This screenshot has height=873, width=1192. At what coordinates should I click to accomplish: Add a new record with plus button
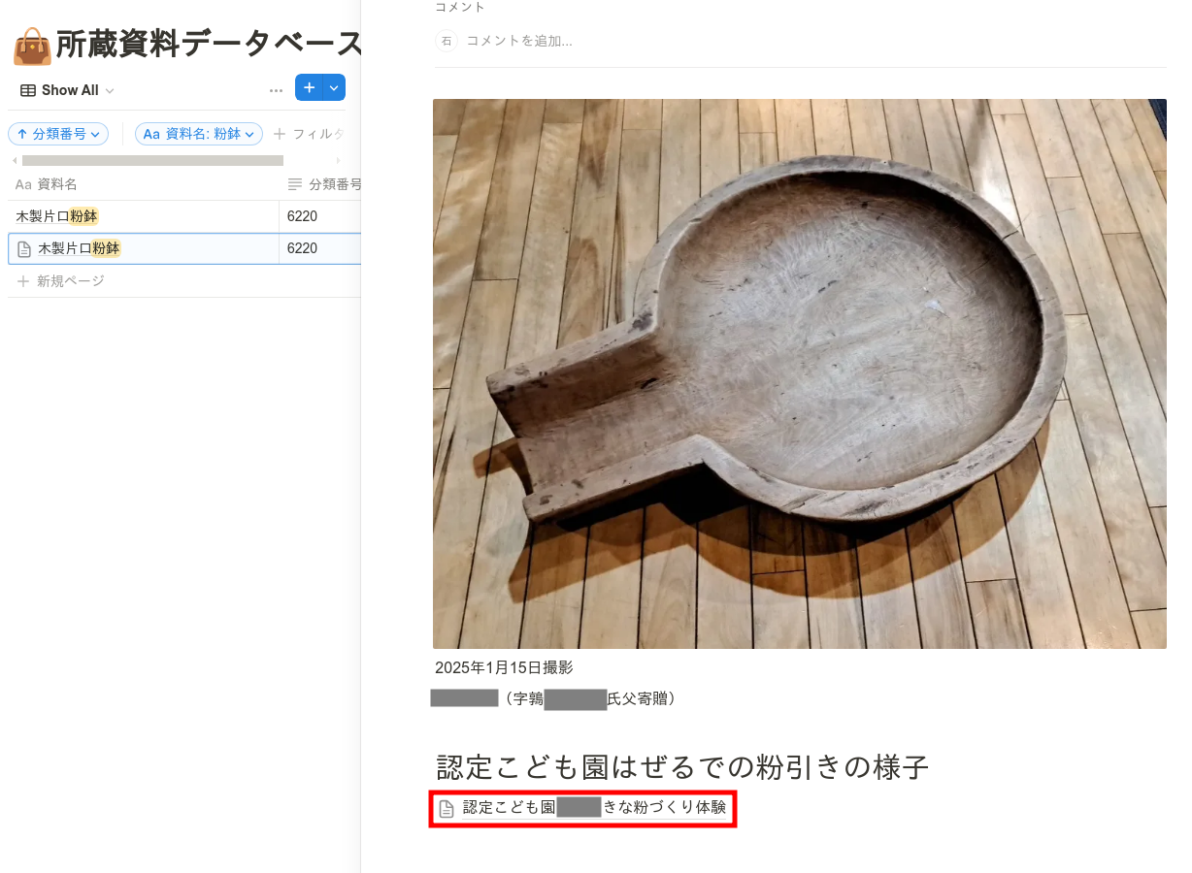tap(309, 88)
